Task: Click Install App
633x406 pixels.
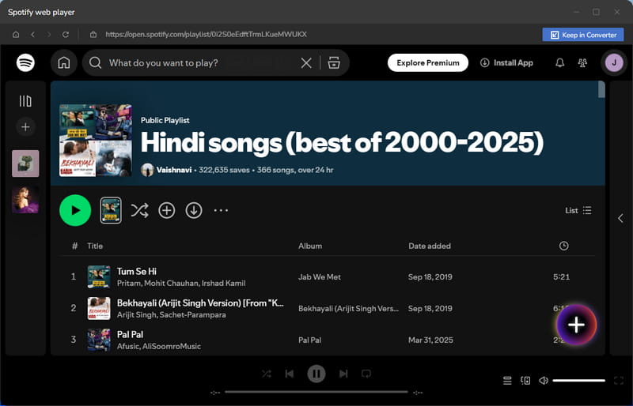Action: [x=506, y=62]
